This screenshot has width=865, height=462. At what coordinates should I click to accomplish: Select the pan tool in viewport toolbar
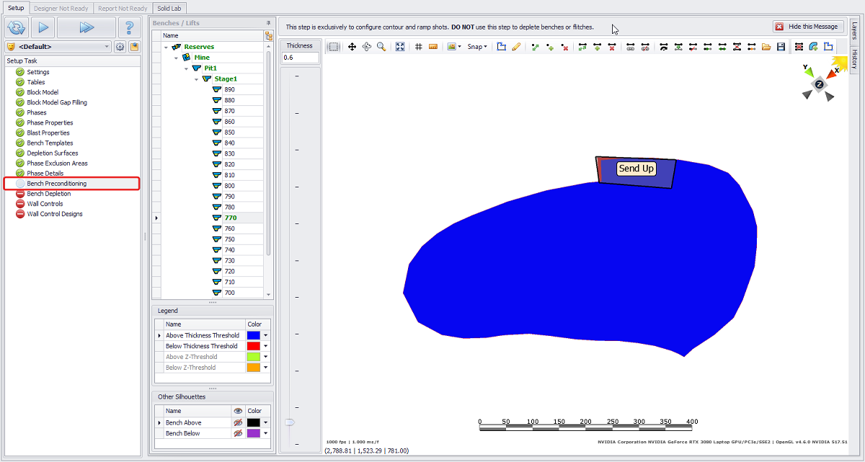[x=352, y=47]
